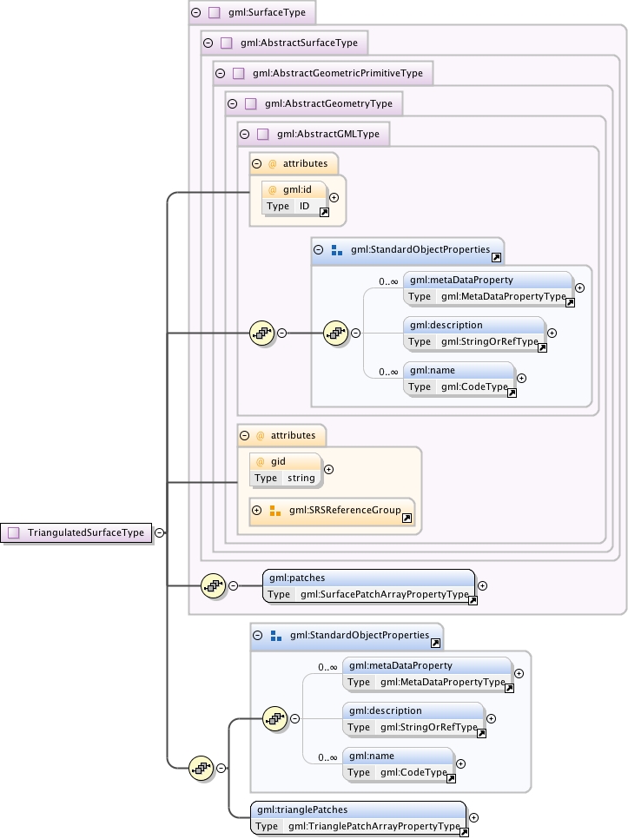Select the sequence compositor inside lower StandardObjectProperties
Viewport: 628px width, 839px height.
(x=275, y=718)
